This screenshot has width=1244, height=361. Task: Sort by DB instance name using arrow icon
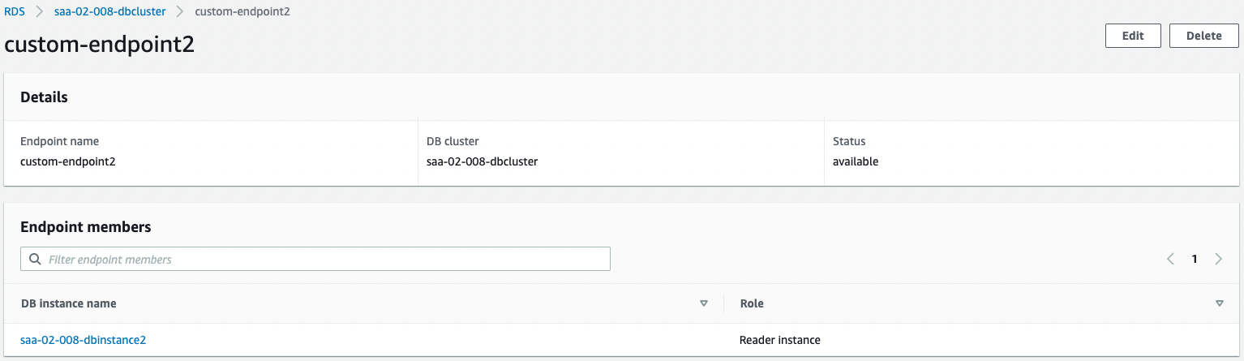(x=704, y=303)
